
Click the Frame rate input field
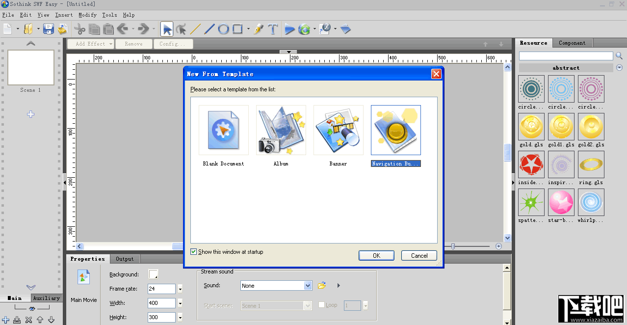pos(161,289)
